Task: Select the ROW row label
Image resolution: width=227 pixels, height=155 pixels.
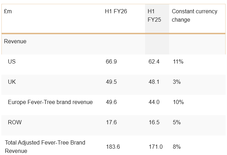Action: coord(15,122)
